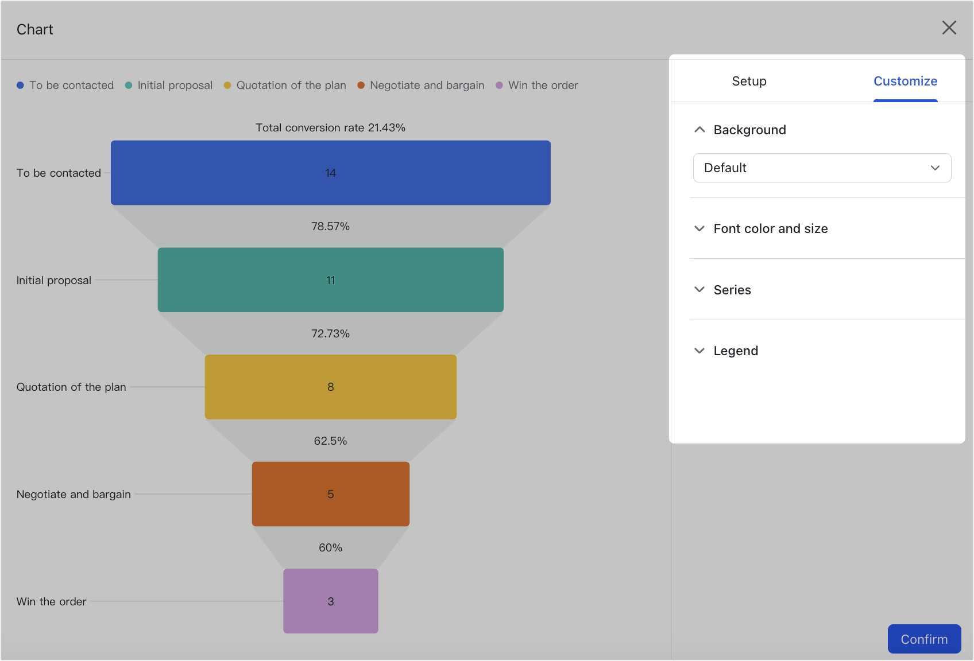Click the "Total conversion rate 21.43%" title
The height and width of the screenshot is (661, 974).
(x=330, y=127)
